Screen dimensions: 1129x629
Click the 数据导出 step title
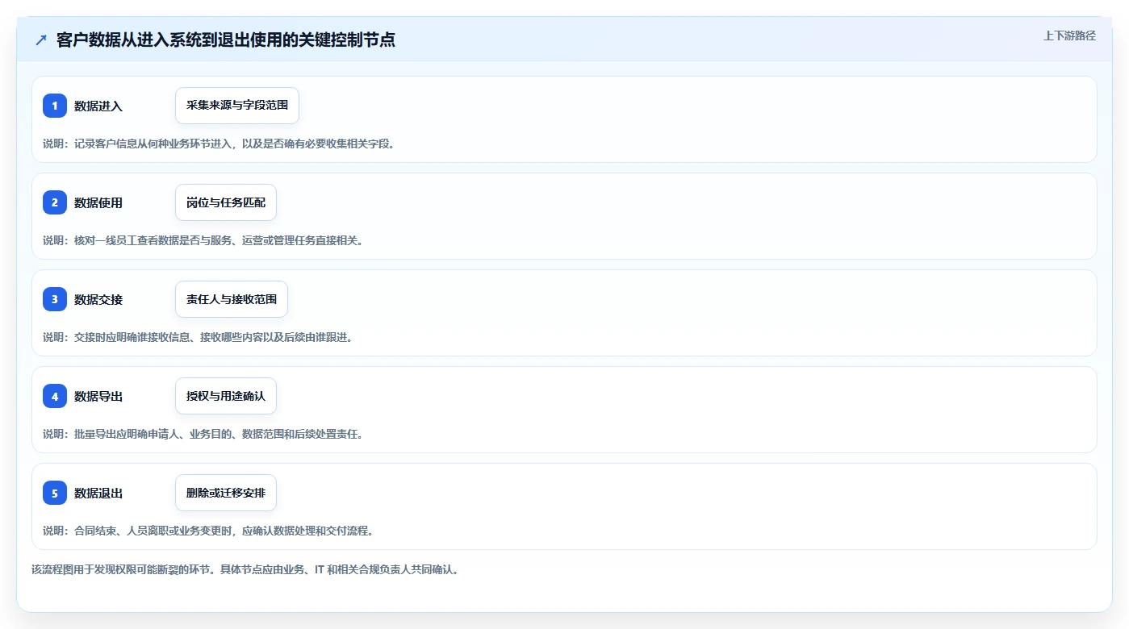click(x=98, y=396)
